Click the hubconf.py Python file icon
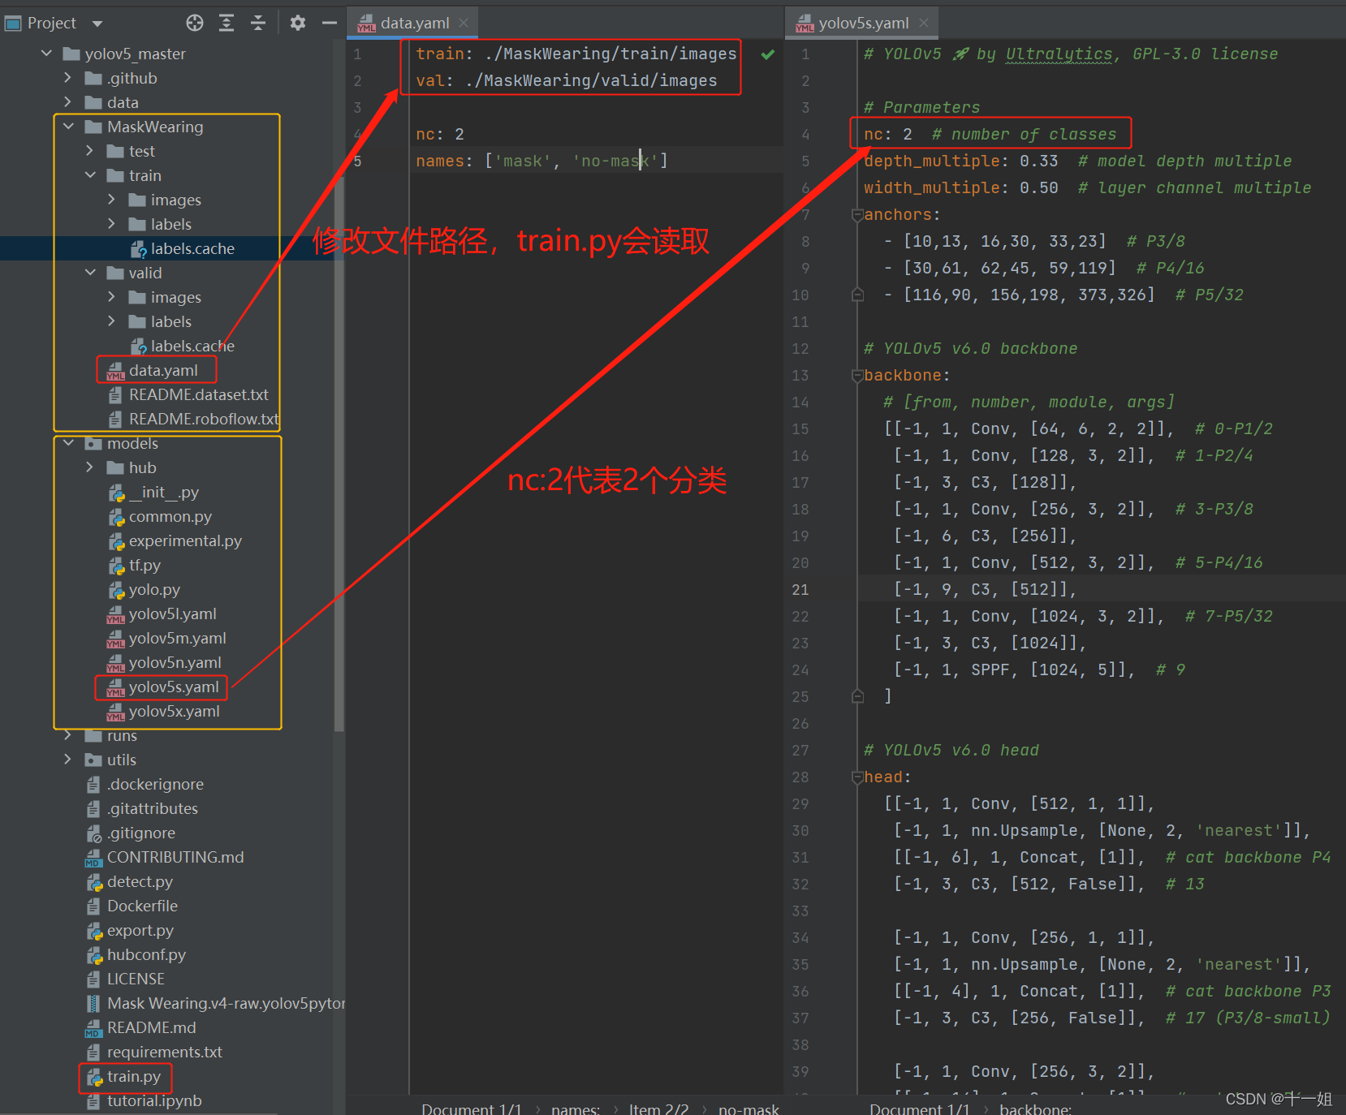The width and height of the screenshot is (1346, 1115). (x=94, y=955)
